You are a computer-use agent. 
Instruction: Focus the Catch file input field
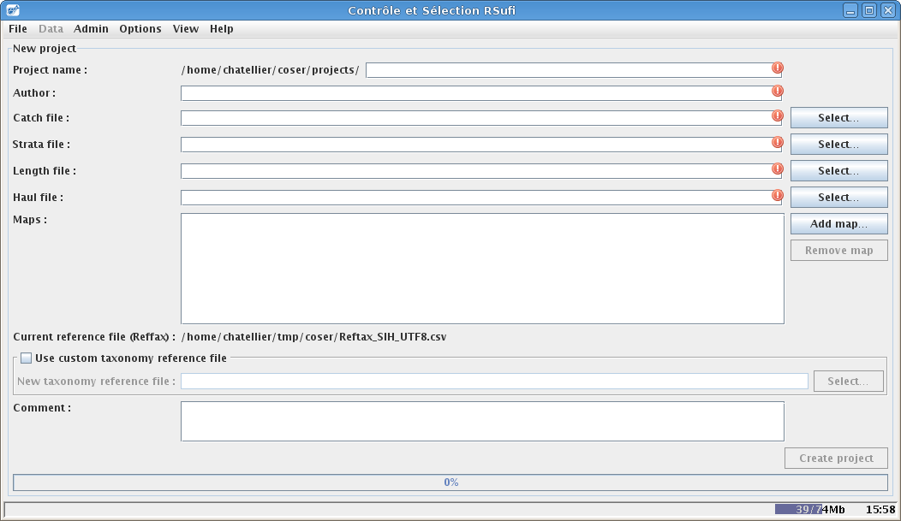click(481, 117)
